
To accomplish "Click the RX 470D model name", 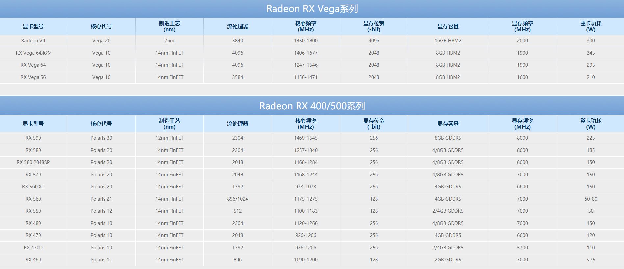I will point(33,248).
